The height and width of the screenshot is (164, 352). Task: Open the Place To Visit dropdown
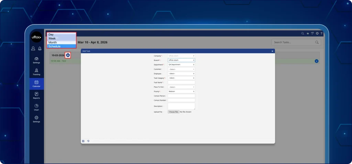click(181, 87)
